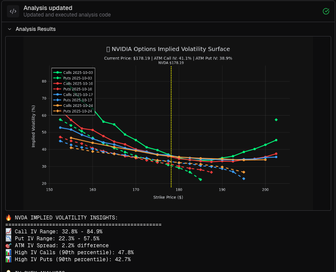The image size is (336, 272).
Task: Click the code brackets icon beside Analysis updated
Action: pyautogui.click(x=13, y=11)
